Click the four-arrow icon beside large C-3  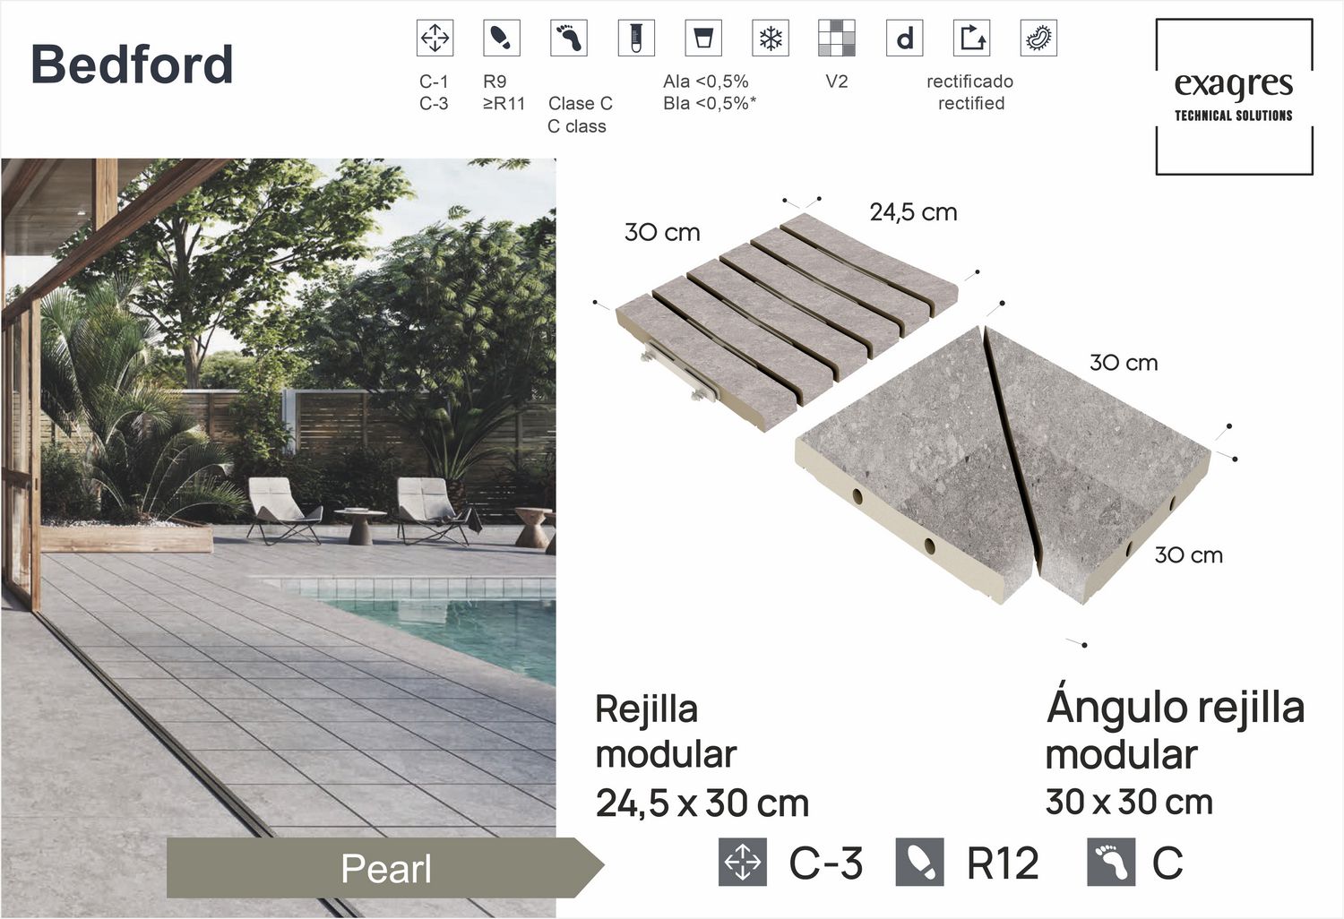click(x=743, y=863)
